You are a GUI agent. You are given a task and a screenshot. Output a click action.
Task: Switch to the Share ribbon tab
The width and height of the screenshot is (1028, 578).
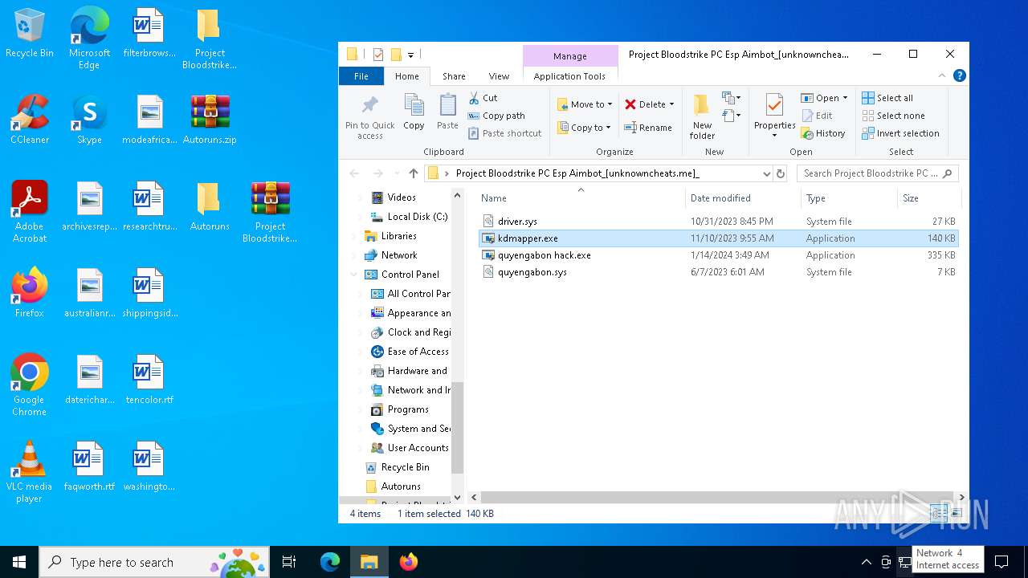click(x=454, y=76)
